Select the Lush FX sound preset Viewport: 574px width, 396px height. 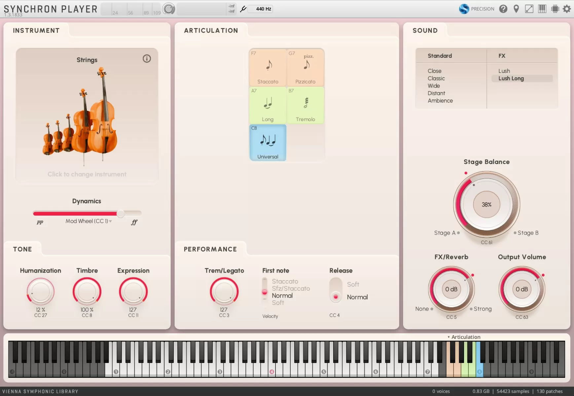(504, 71)
